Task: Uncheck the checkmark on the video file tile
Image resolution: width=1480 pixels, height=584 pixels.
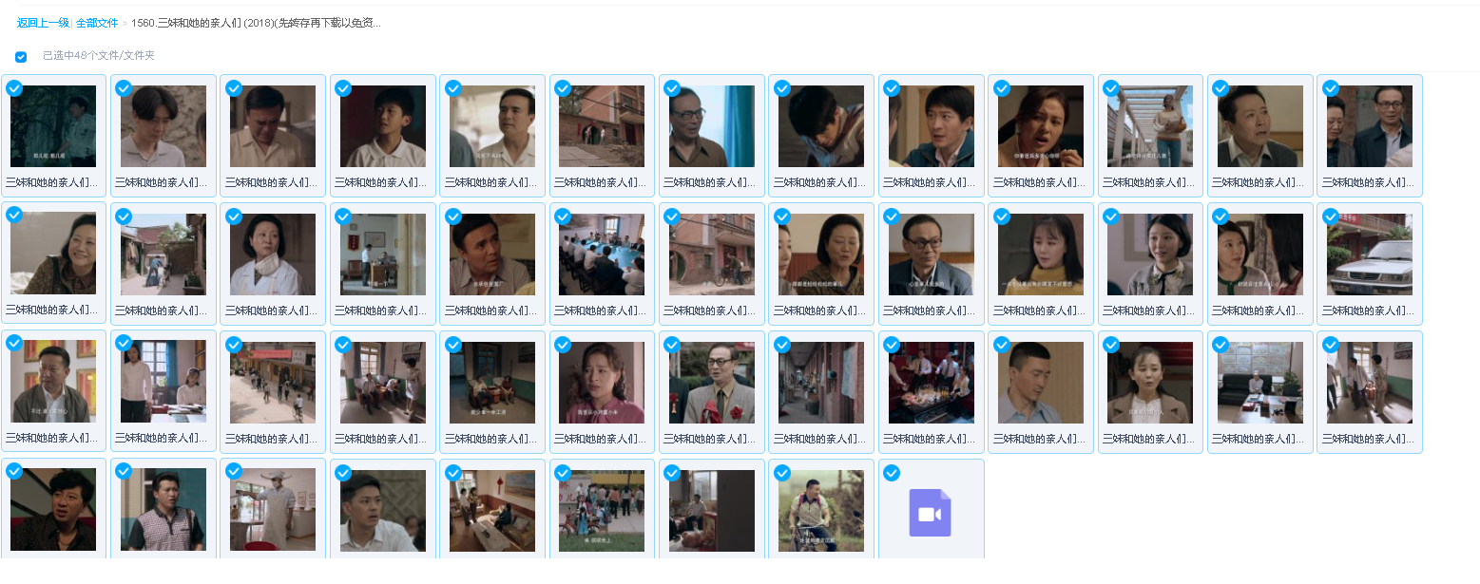Action: pos(892,473)
